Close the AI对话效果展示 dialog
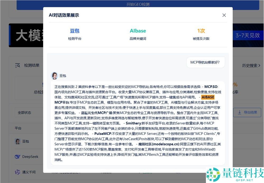This screenshot has height=183, width=264. tap(224, 15)
